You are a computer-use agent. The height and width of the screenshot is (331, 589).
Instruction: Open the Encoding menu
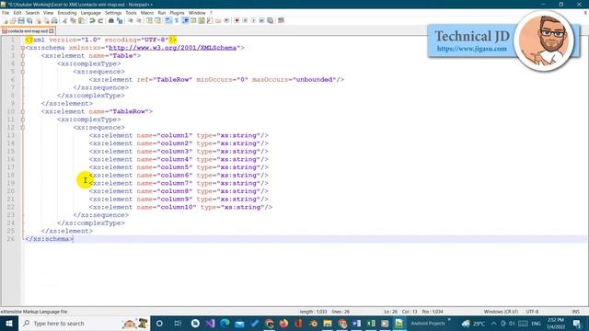[x=67, y=13]
